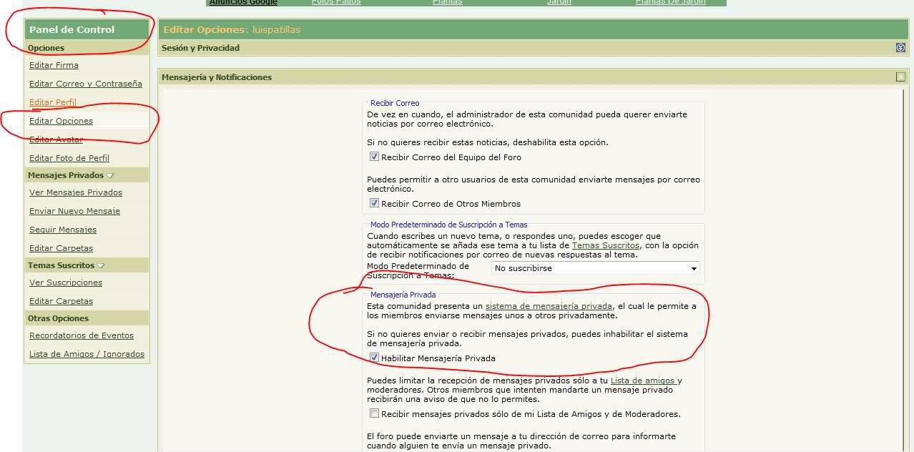Viewport: 914px width, 452px height.
Task: Click the Sesión y Privacidad section title
Action: click(200, 48)
